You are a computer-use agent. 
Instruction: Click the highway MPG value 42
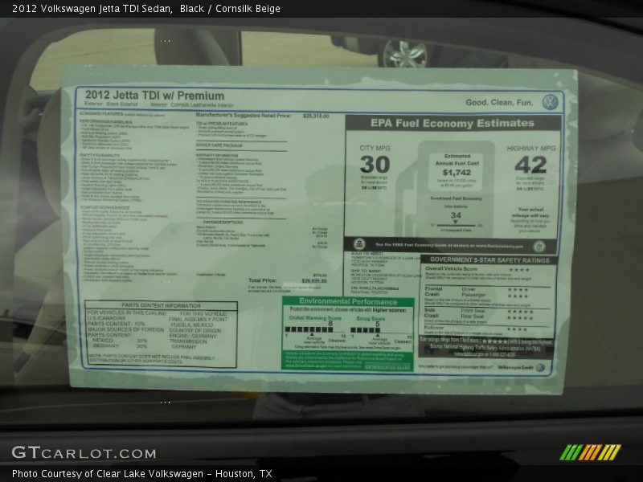(530, 165)
